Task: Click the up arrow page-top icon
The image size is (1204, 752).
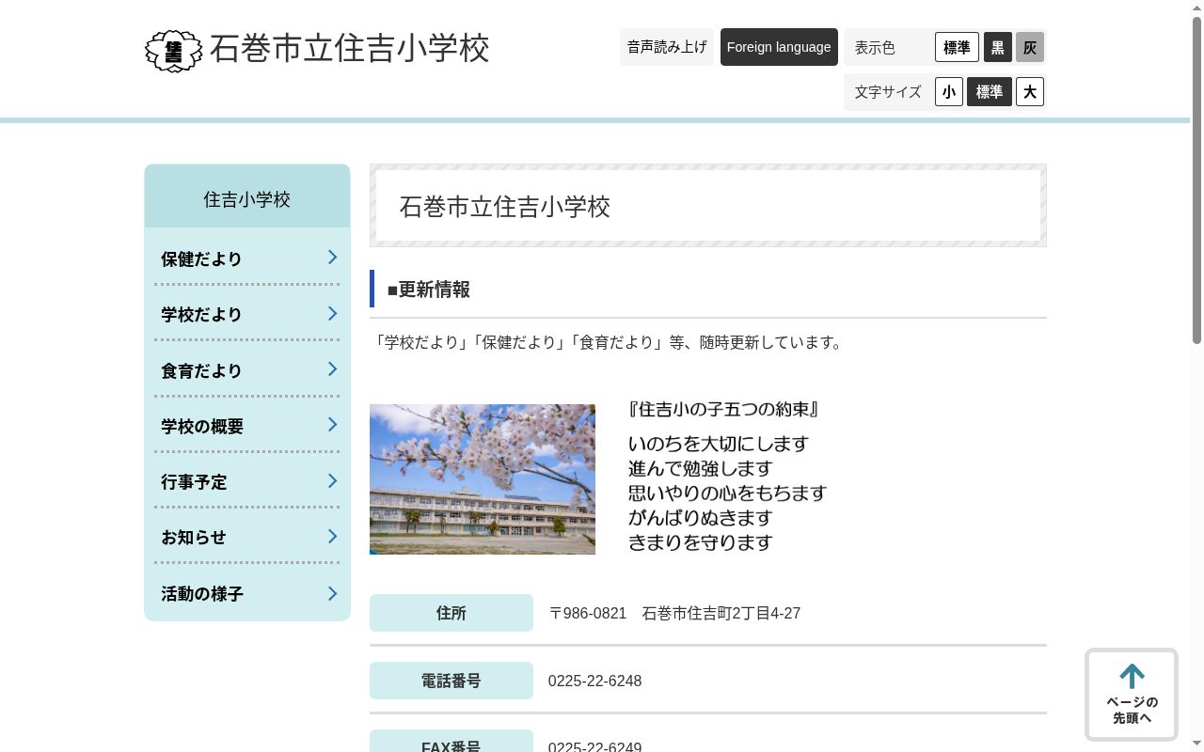Action: pyautogui.click(x=1132, y=677)
